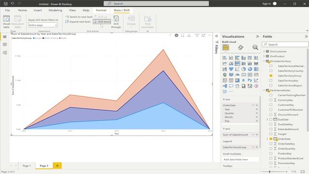The image size is (309, 174).
Task: Uncheck the OrderDate field
Action: [x=271, y=139]
